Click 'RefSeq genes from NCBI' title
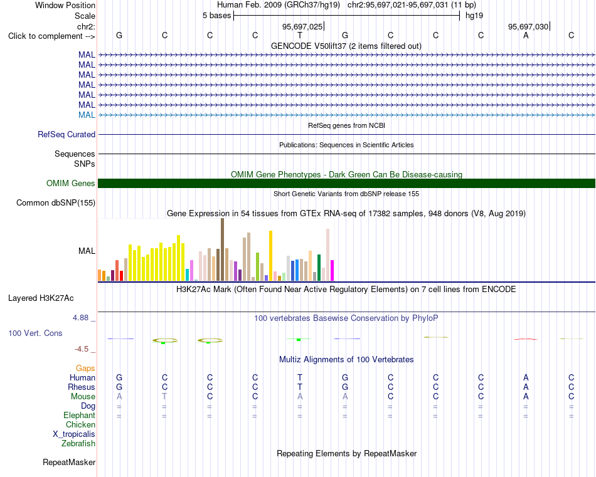Viewport: 596px width, 477px height. (346, 125)
